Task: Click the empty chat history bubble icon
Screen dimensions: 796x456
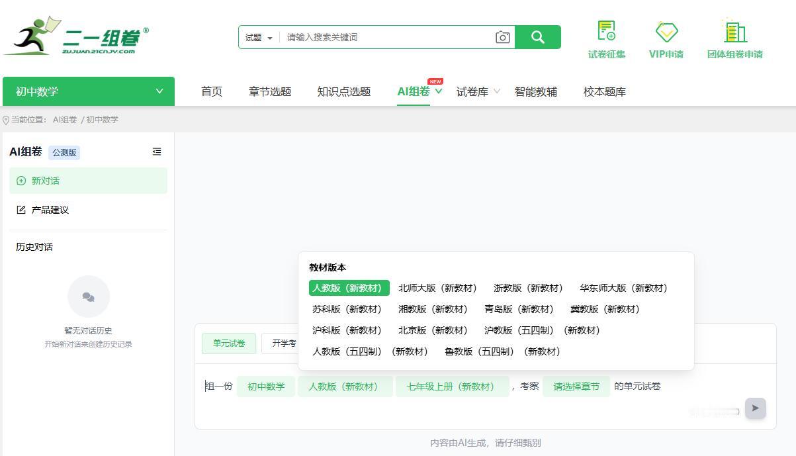Action: [x=89, y=296]
